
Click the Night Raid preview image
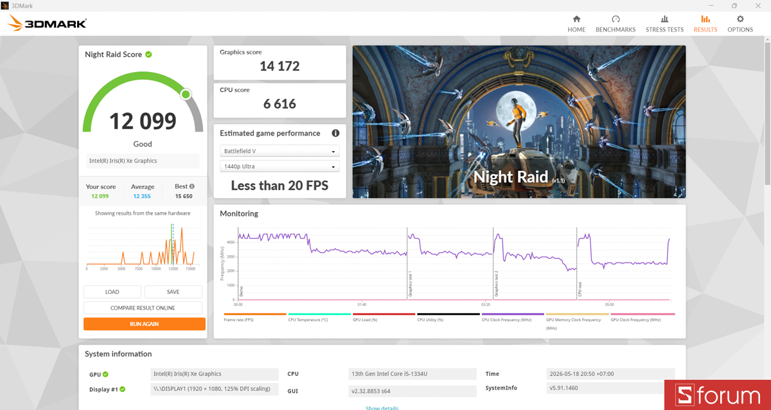point(518,121)
